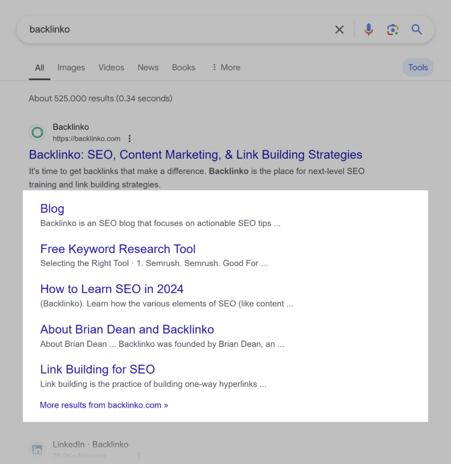
Task: Select the Books tab
Action: coord(183,68)
